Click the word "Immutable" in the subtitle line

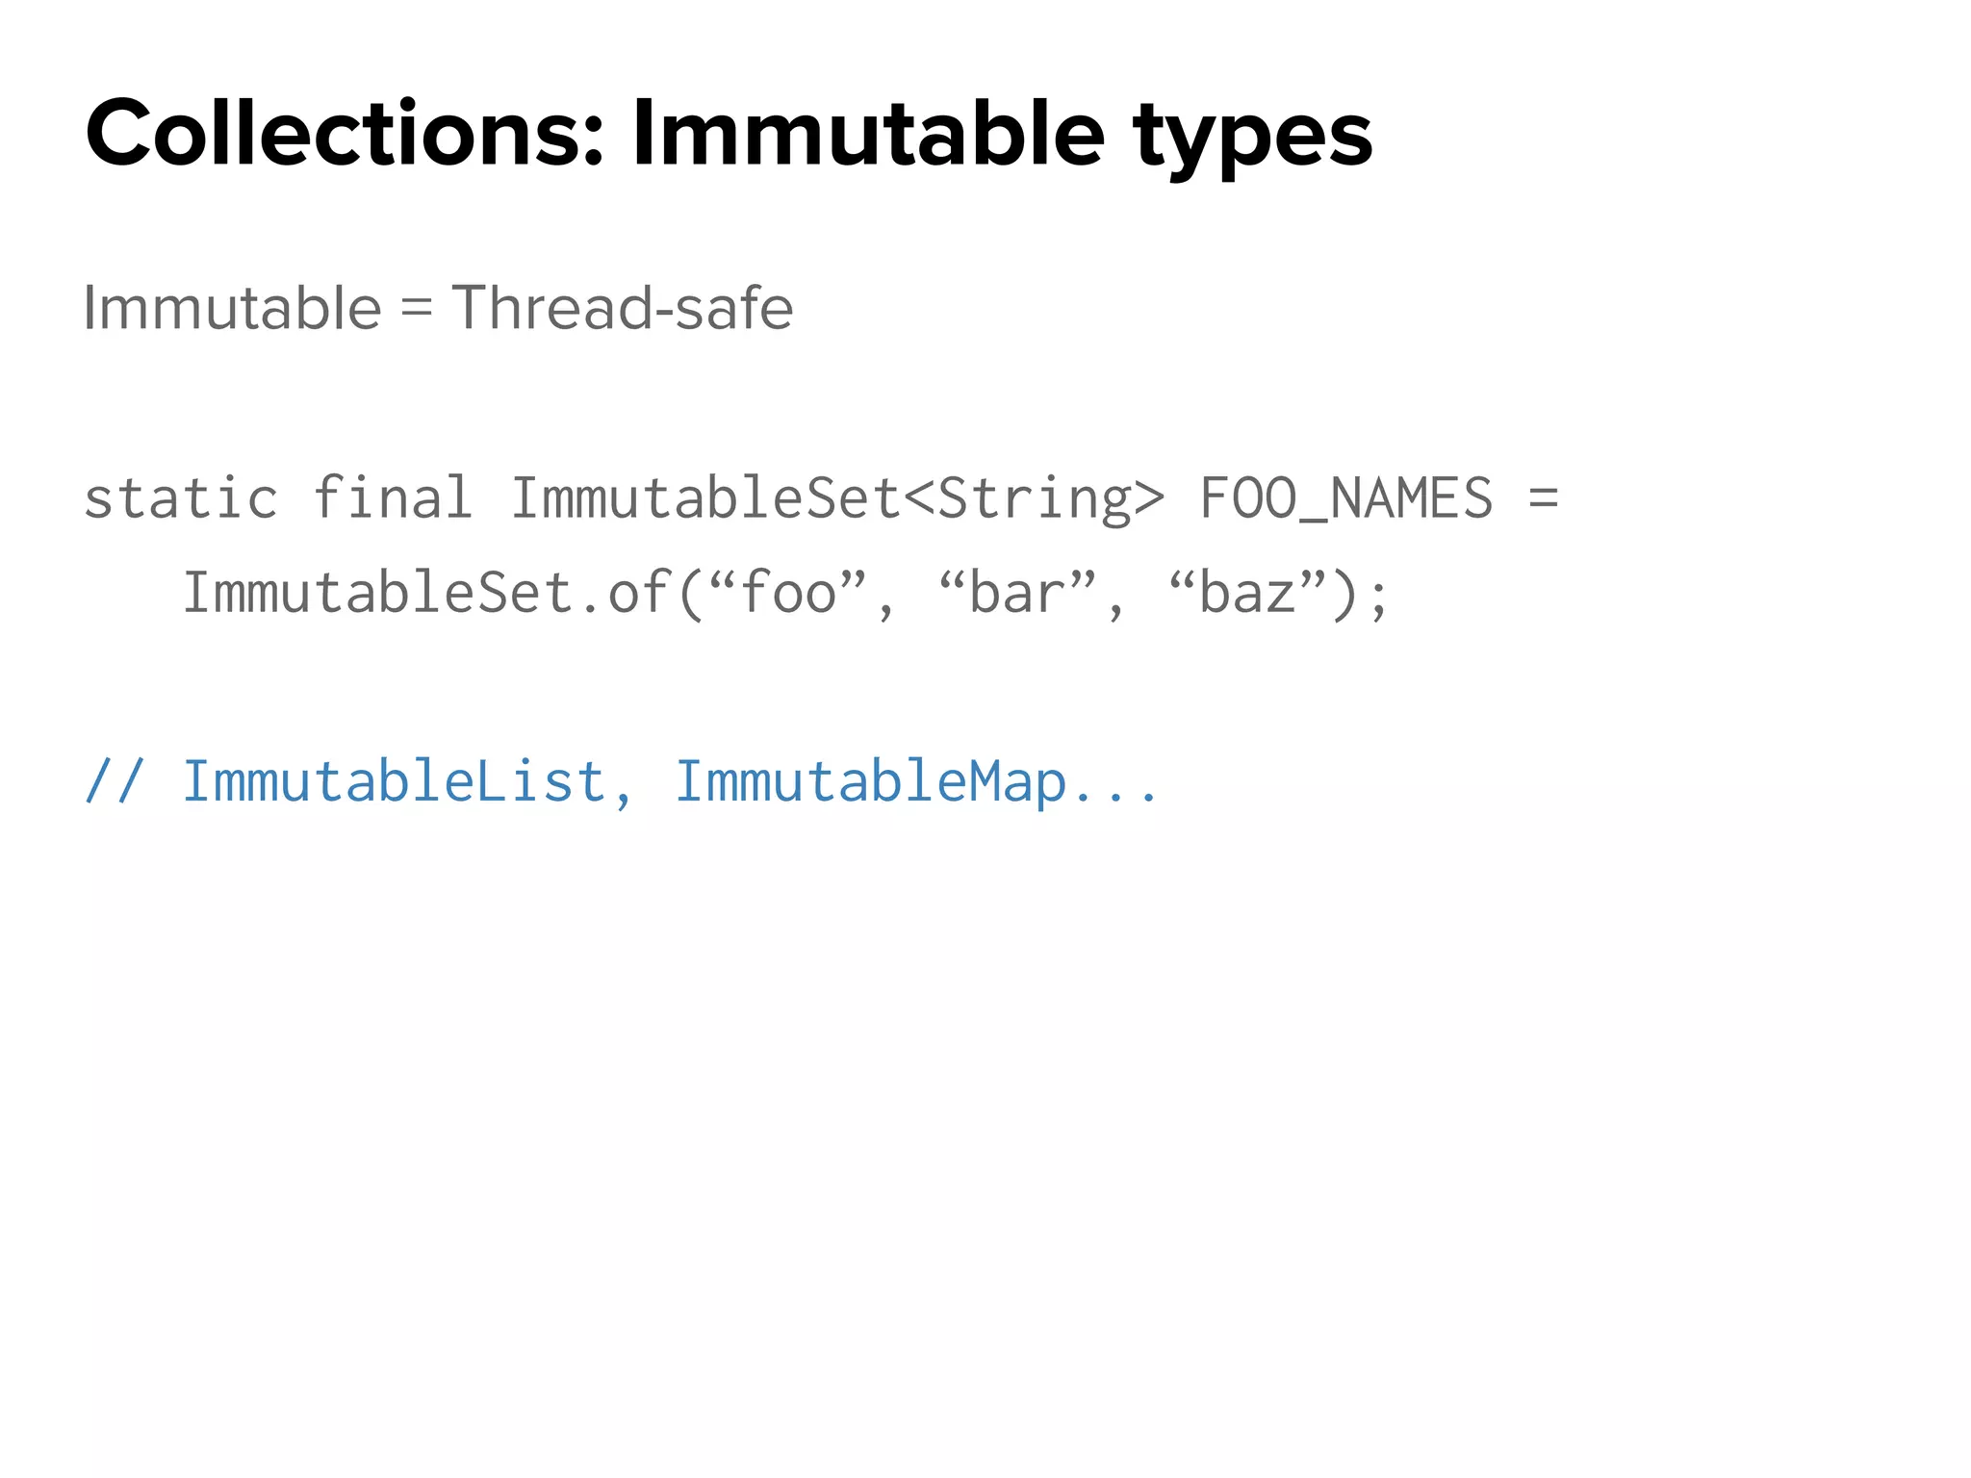point(232,308)
